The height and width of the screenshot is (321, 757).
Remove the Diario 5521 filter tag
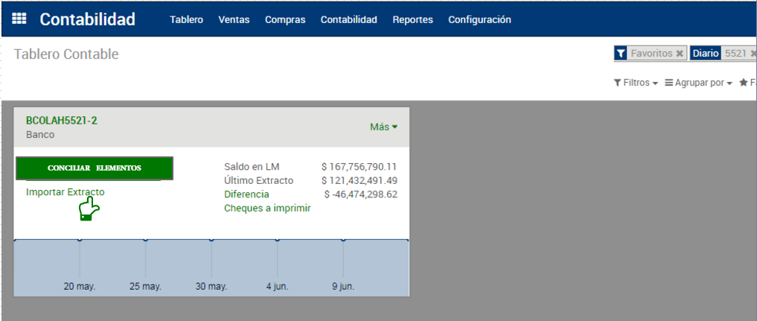[753, 54]
